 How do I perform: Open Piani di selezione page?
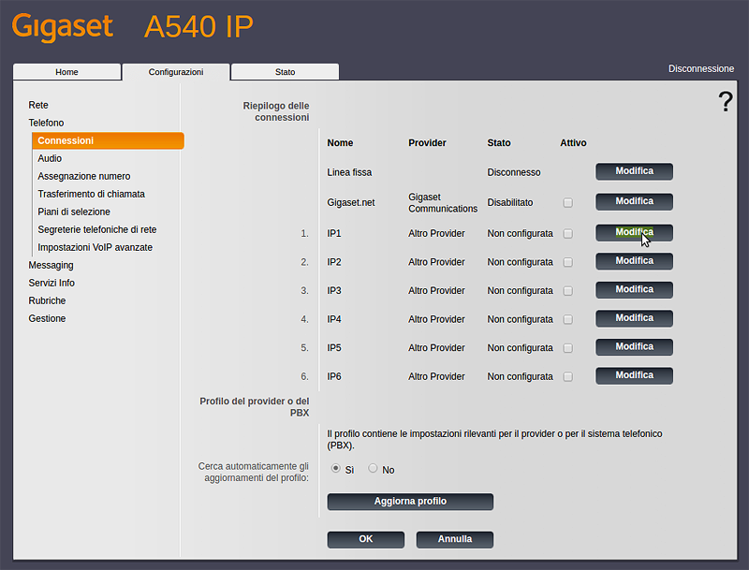click(x=74, y=212)
